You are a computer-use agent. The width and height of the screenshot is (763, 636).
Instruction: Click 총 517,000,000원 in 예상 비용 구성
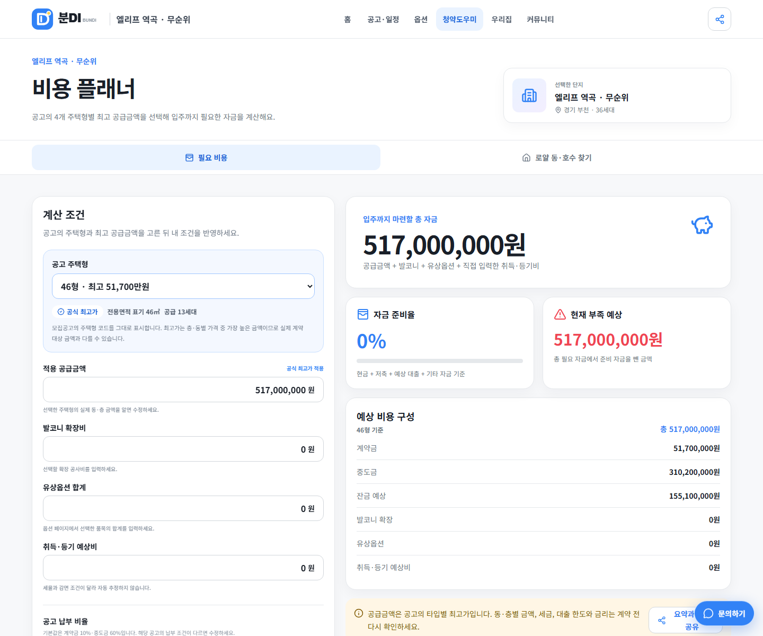(x=690, y=429)
